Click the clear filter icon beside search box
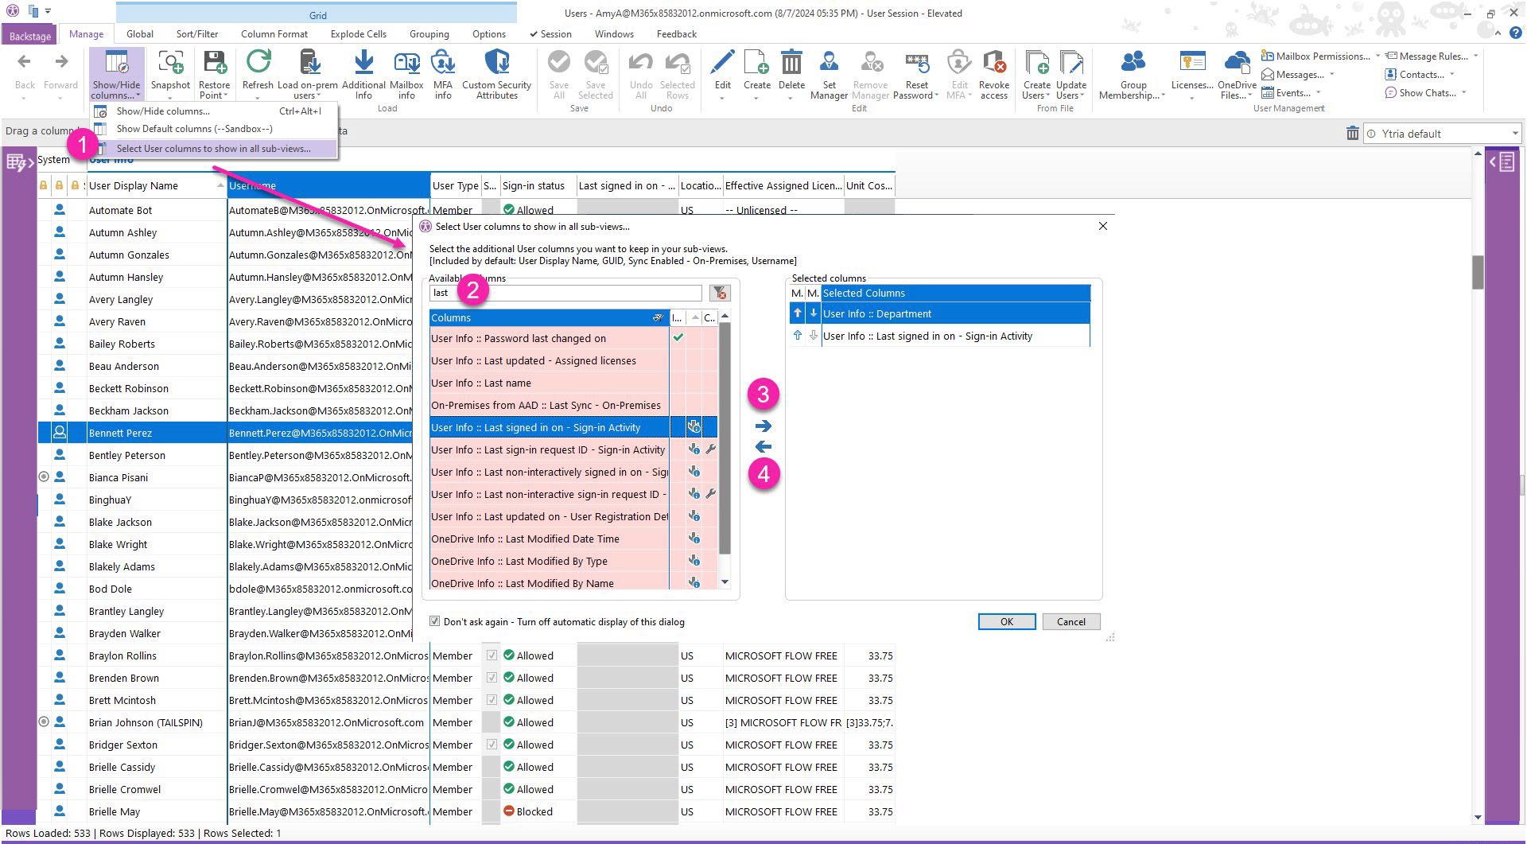The height and width of the screenshot is (844, 1527). click(719, 294)
